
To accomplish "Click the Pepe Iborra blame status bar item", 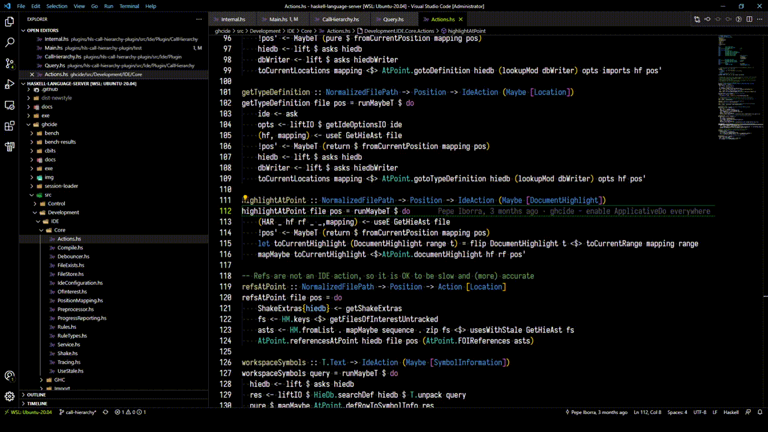I will pos(596,412).
